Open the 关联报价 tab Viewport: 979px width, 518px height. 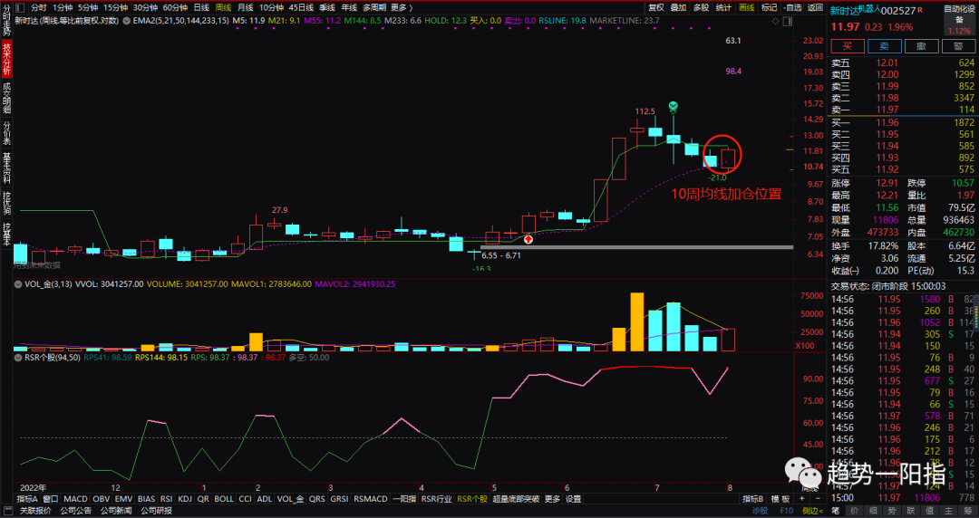point(35,511)
